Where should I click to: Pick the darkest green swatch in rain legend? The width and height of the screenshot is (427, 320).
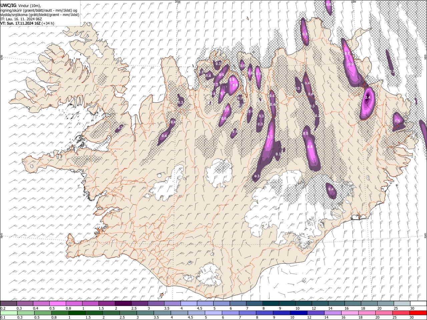pyautogui.click(x=77, y=313)
